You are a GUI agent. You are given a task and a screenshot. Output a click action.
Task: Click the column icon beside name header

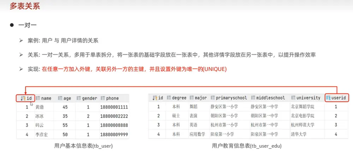[x=38, y=98]
